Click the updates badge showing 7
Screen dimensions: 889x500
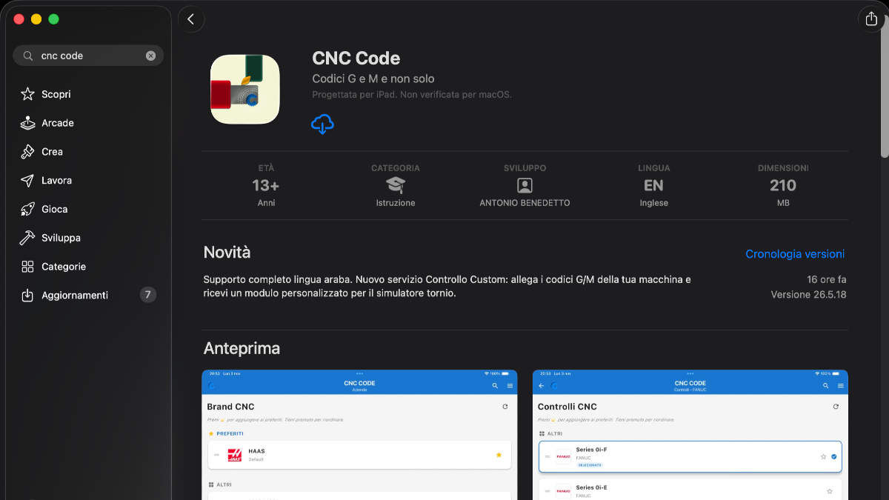[148, 295]
